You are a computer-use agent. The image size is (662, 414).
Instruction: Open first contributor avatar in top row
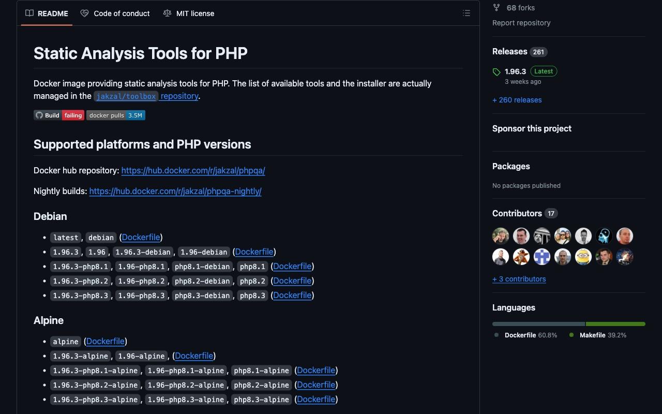tap(501, 236)
